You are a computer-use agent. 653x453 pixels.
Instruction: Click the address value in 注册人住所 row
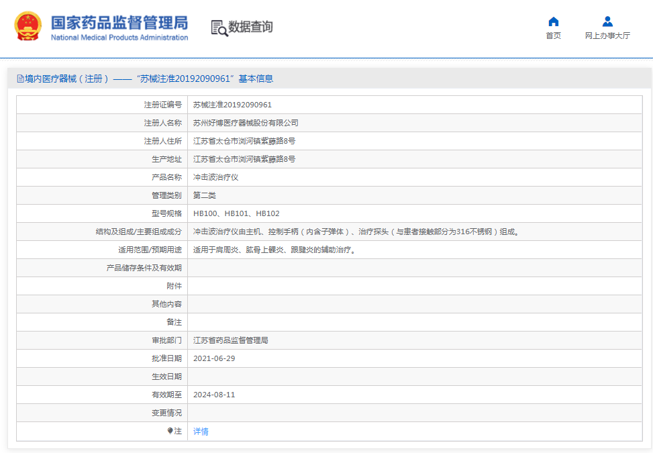pos(244,141)
